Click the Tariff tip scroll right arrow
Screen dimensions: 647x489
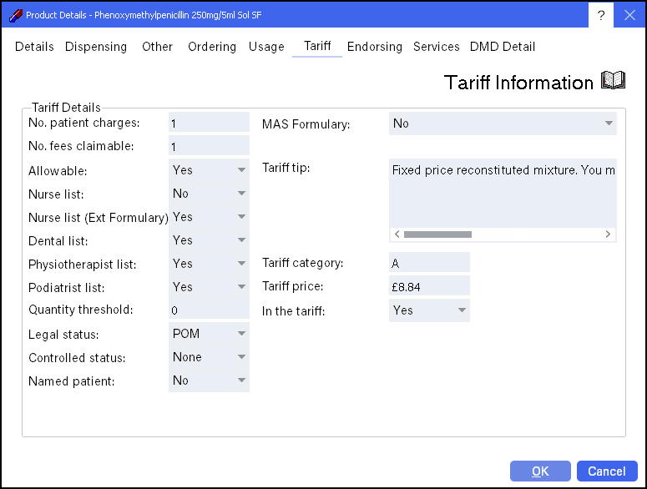coord(608,234)
